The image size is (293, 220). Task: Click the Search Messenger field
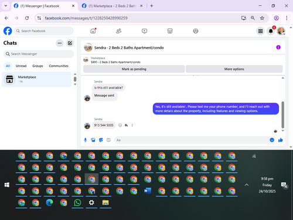point(39,54)
